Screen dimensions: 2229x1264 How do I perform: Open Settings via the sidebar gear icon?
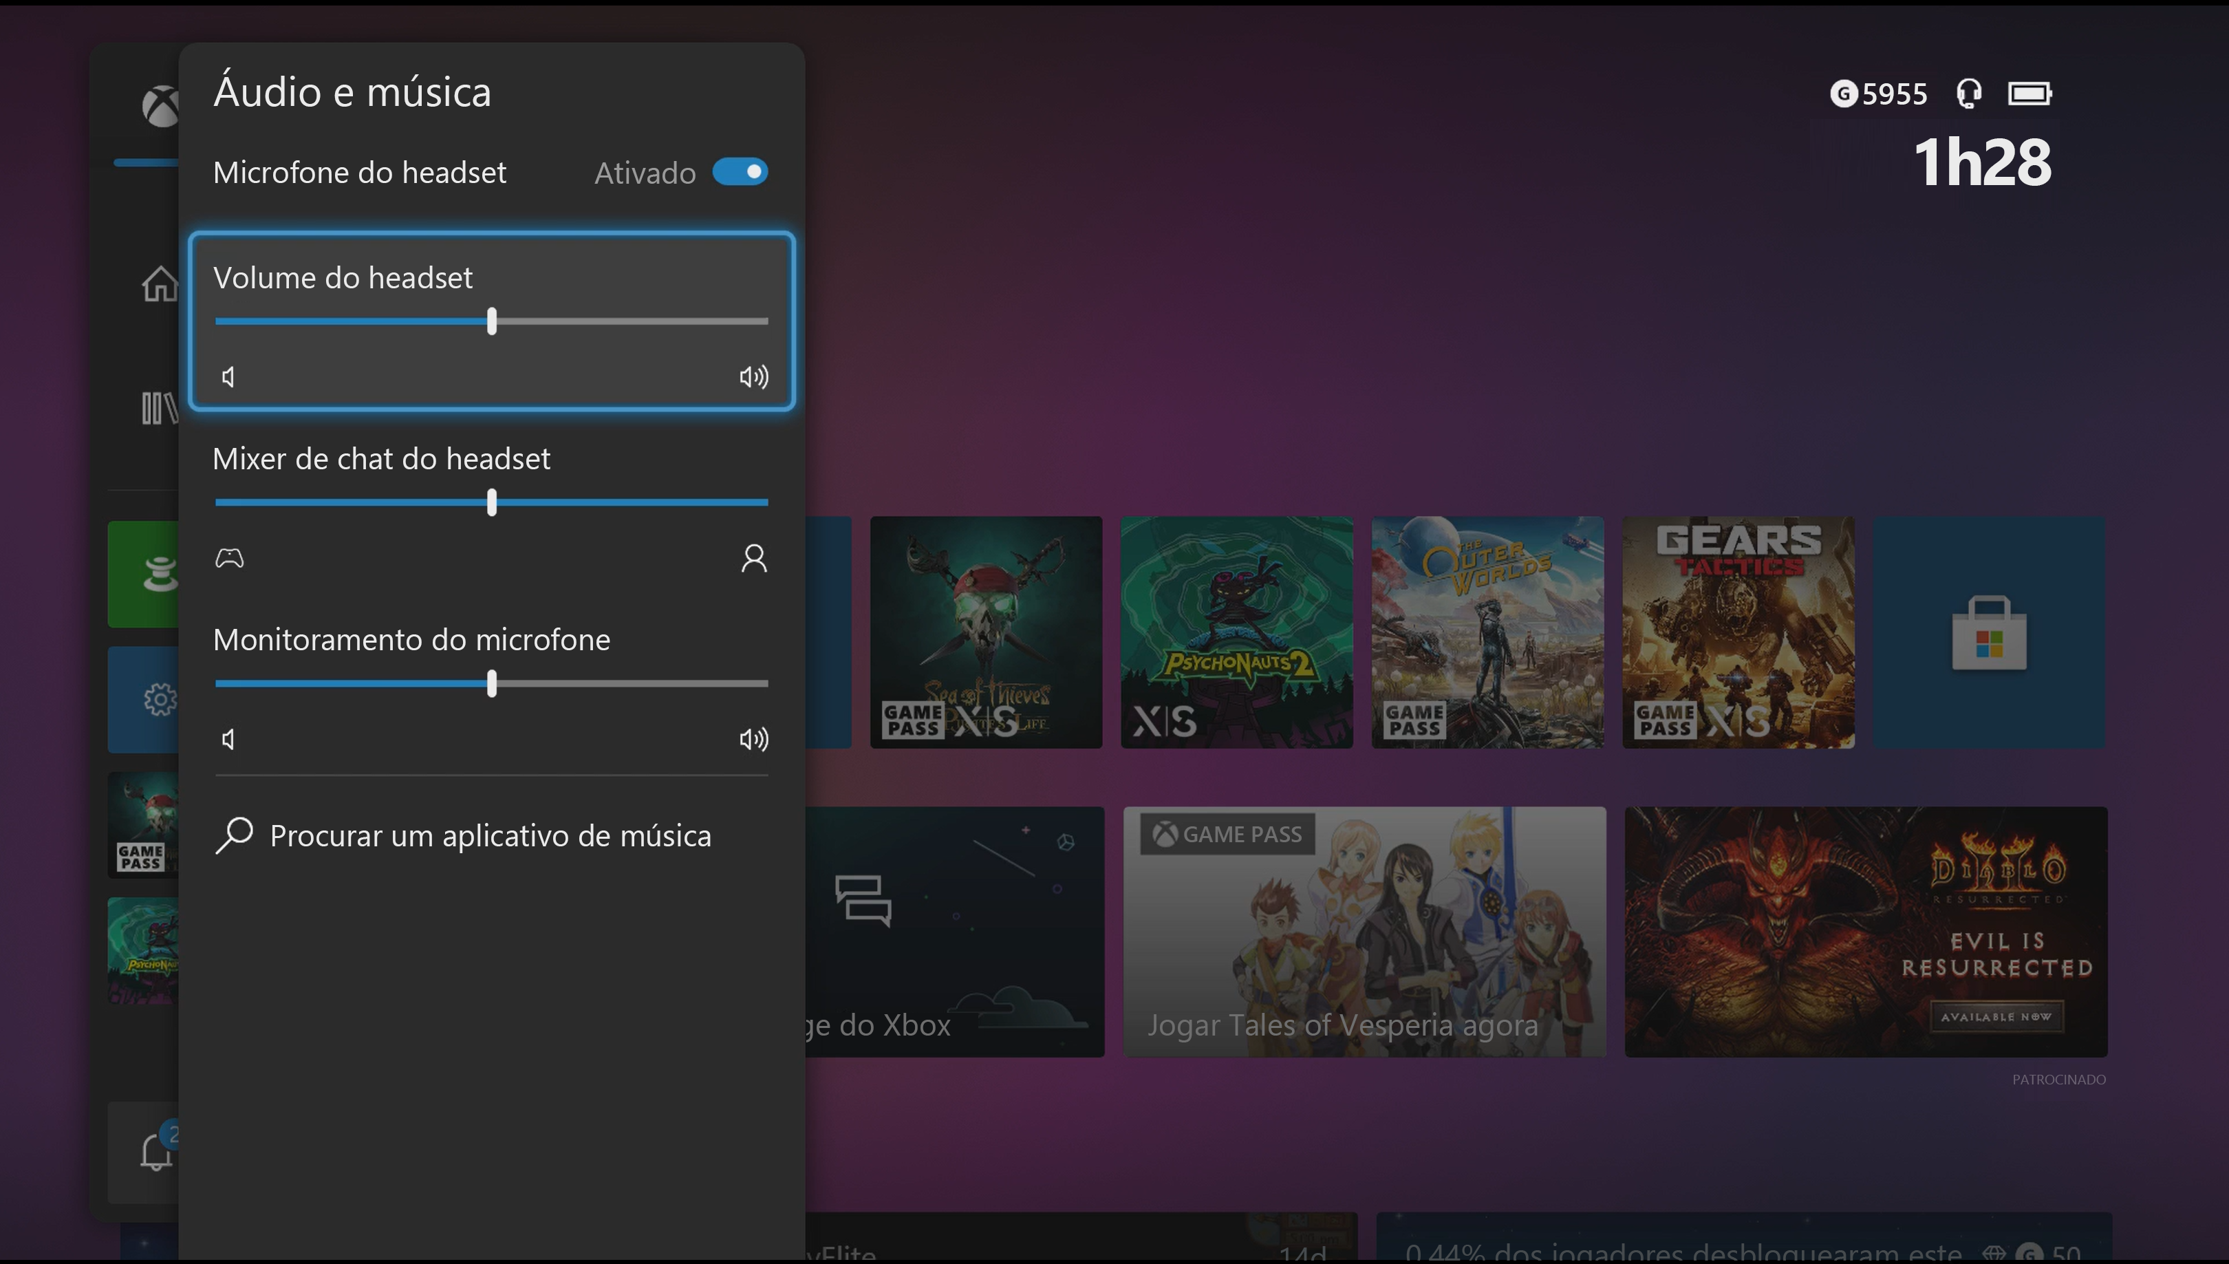159,699
